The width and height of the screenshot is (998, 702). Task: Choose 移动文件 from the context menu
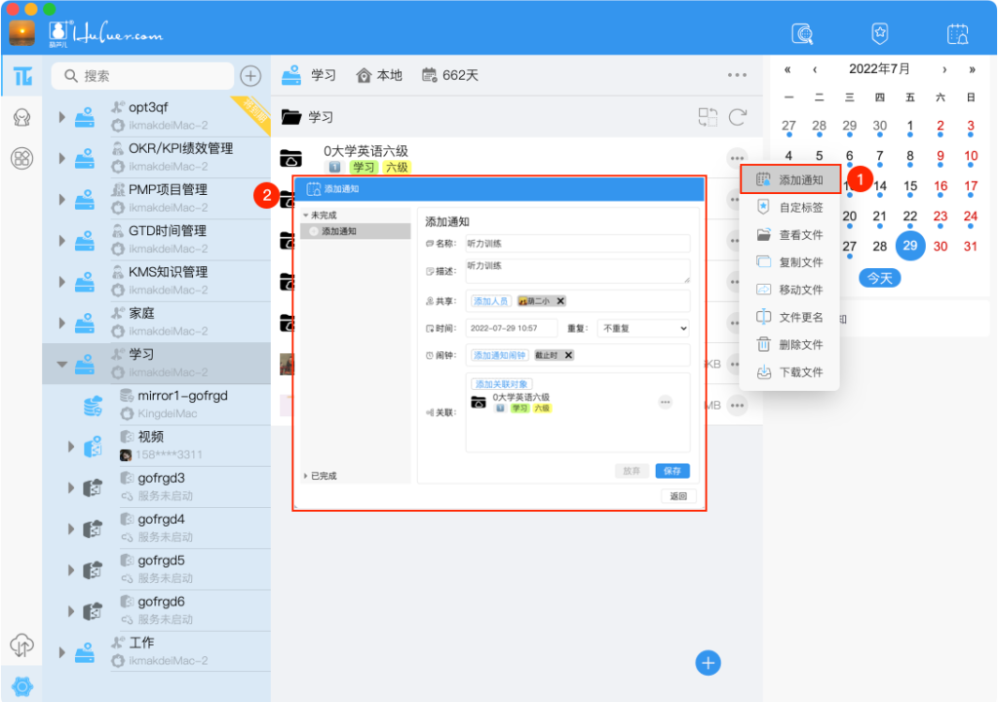pyautogui.click(x=789, y=290)
